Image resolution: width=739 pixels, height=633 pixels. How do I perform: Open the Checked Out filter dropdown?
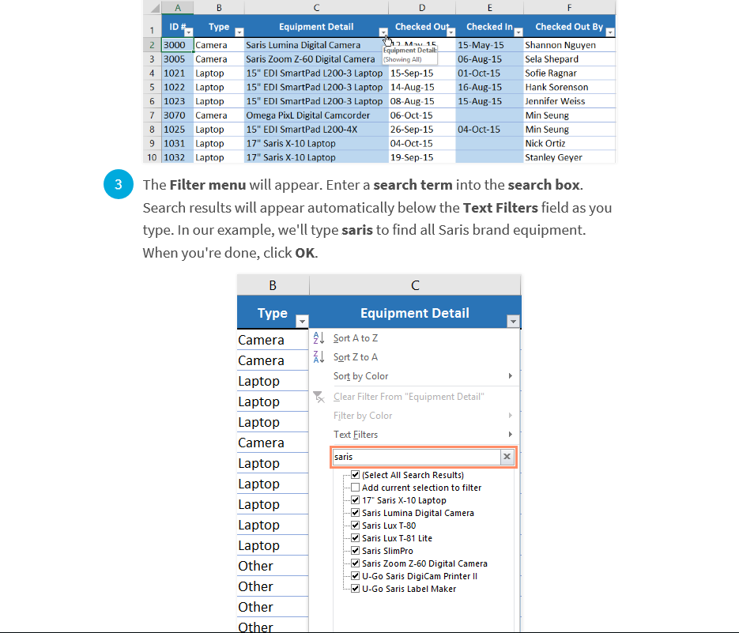(x=451, y=32)
